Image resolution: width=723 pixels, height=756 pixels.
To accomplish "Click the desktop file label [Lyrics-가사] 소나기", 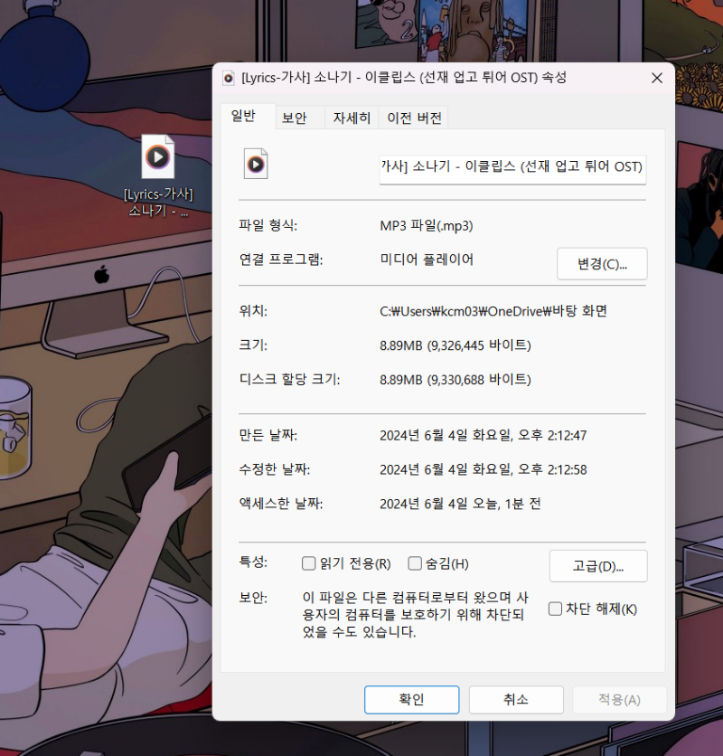I will (158, 202).
